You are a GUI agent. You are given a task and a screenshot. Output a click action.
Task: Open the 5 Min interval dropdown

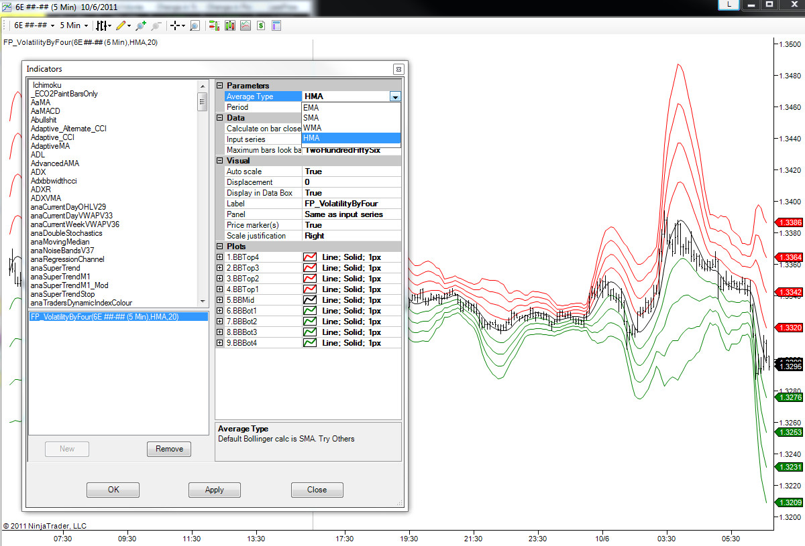(x=74, y=25)
